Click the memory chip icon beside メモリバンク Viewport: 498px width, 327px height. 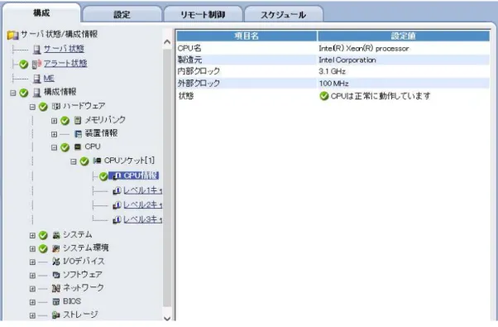click(78, 120)
